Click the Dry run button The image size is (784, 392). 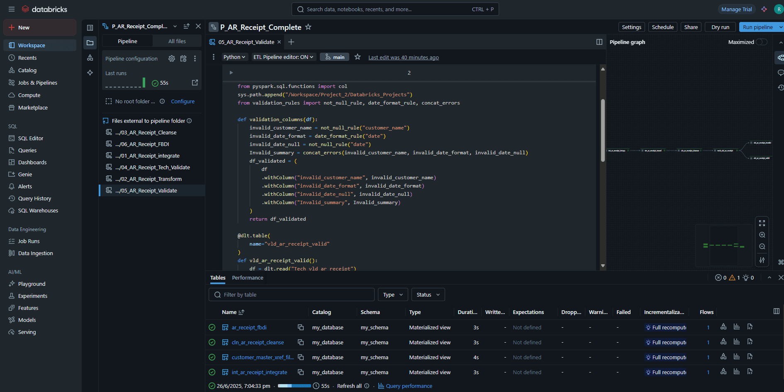pos(720,27)
